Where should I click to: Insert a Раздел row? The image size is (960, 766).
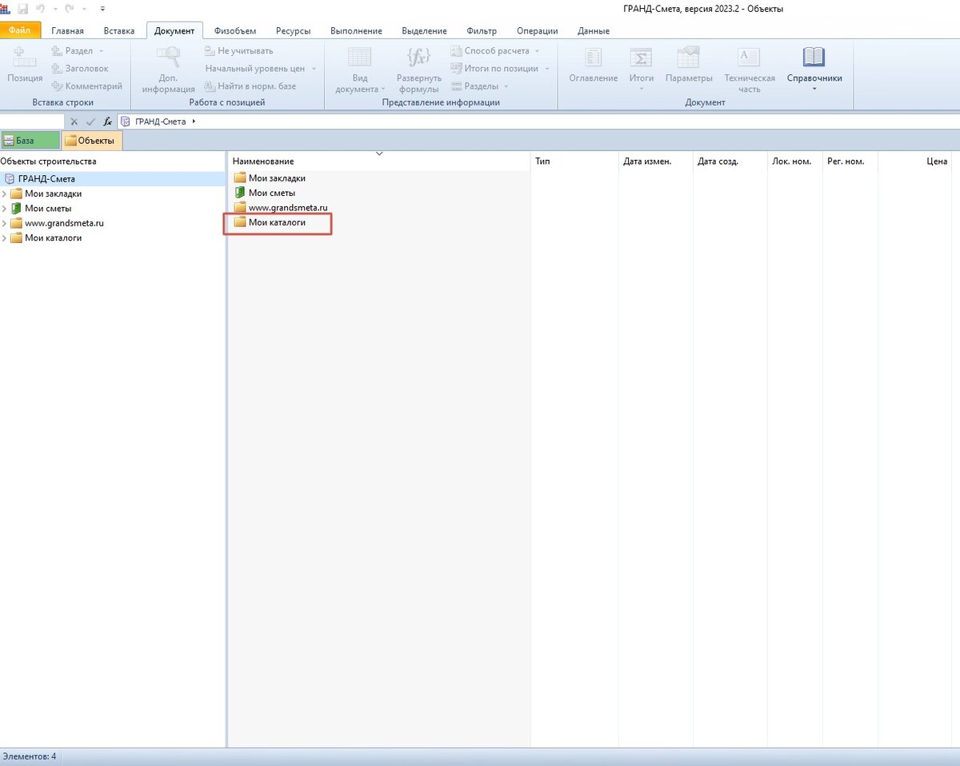tap(78, 50)
